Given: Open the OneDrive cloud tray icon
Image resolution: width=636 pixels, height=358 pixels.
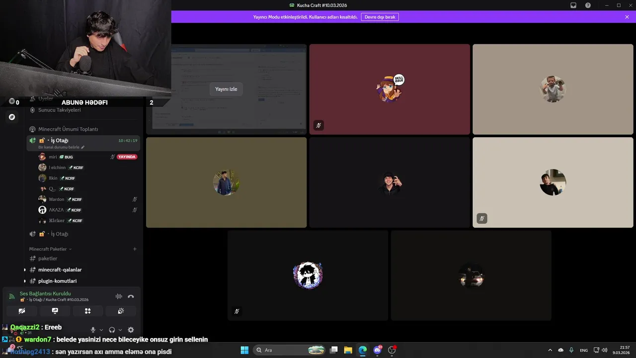Looking at the screenshot, I should click(x=561, y=350).
